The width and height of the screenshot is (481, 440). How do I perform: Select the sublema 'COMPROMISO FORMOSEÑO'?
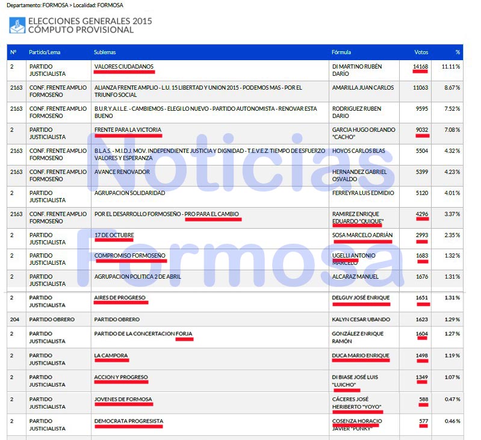(130, 256)
